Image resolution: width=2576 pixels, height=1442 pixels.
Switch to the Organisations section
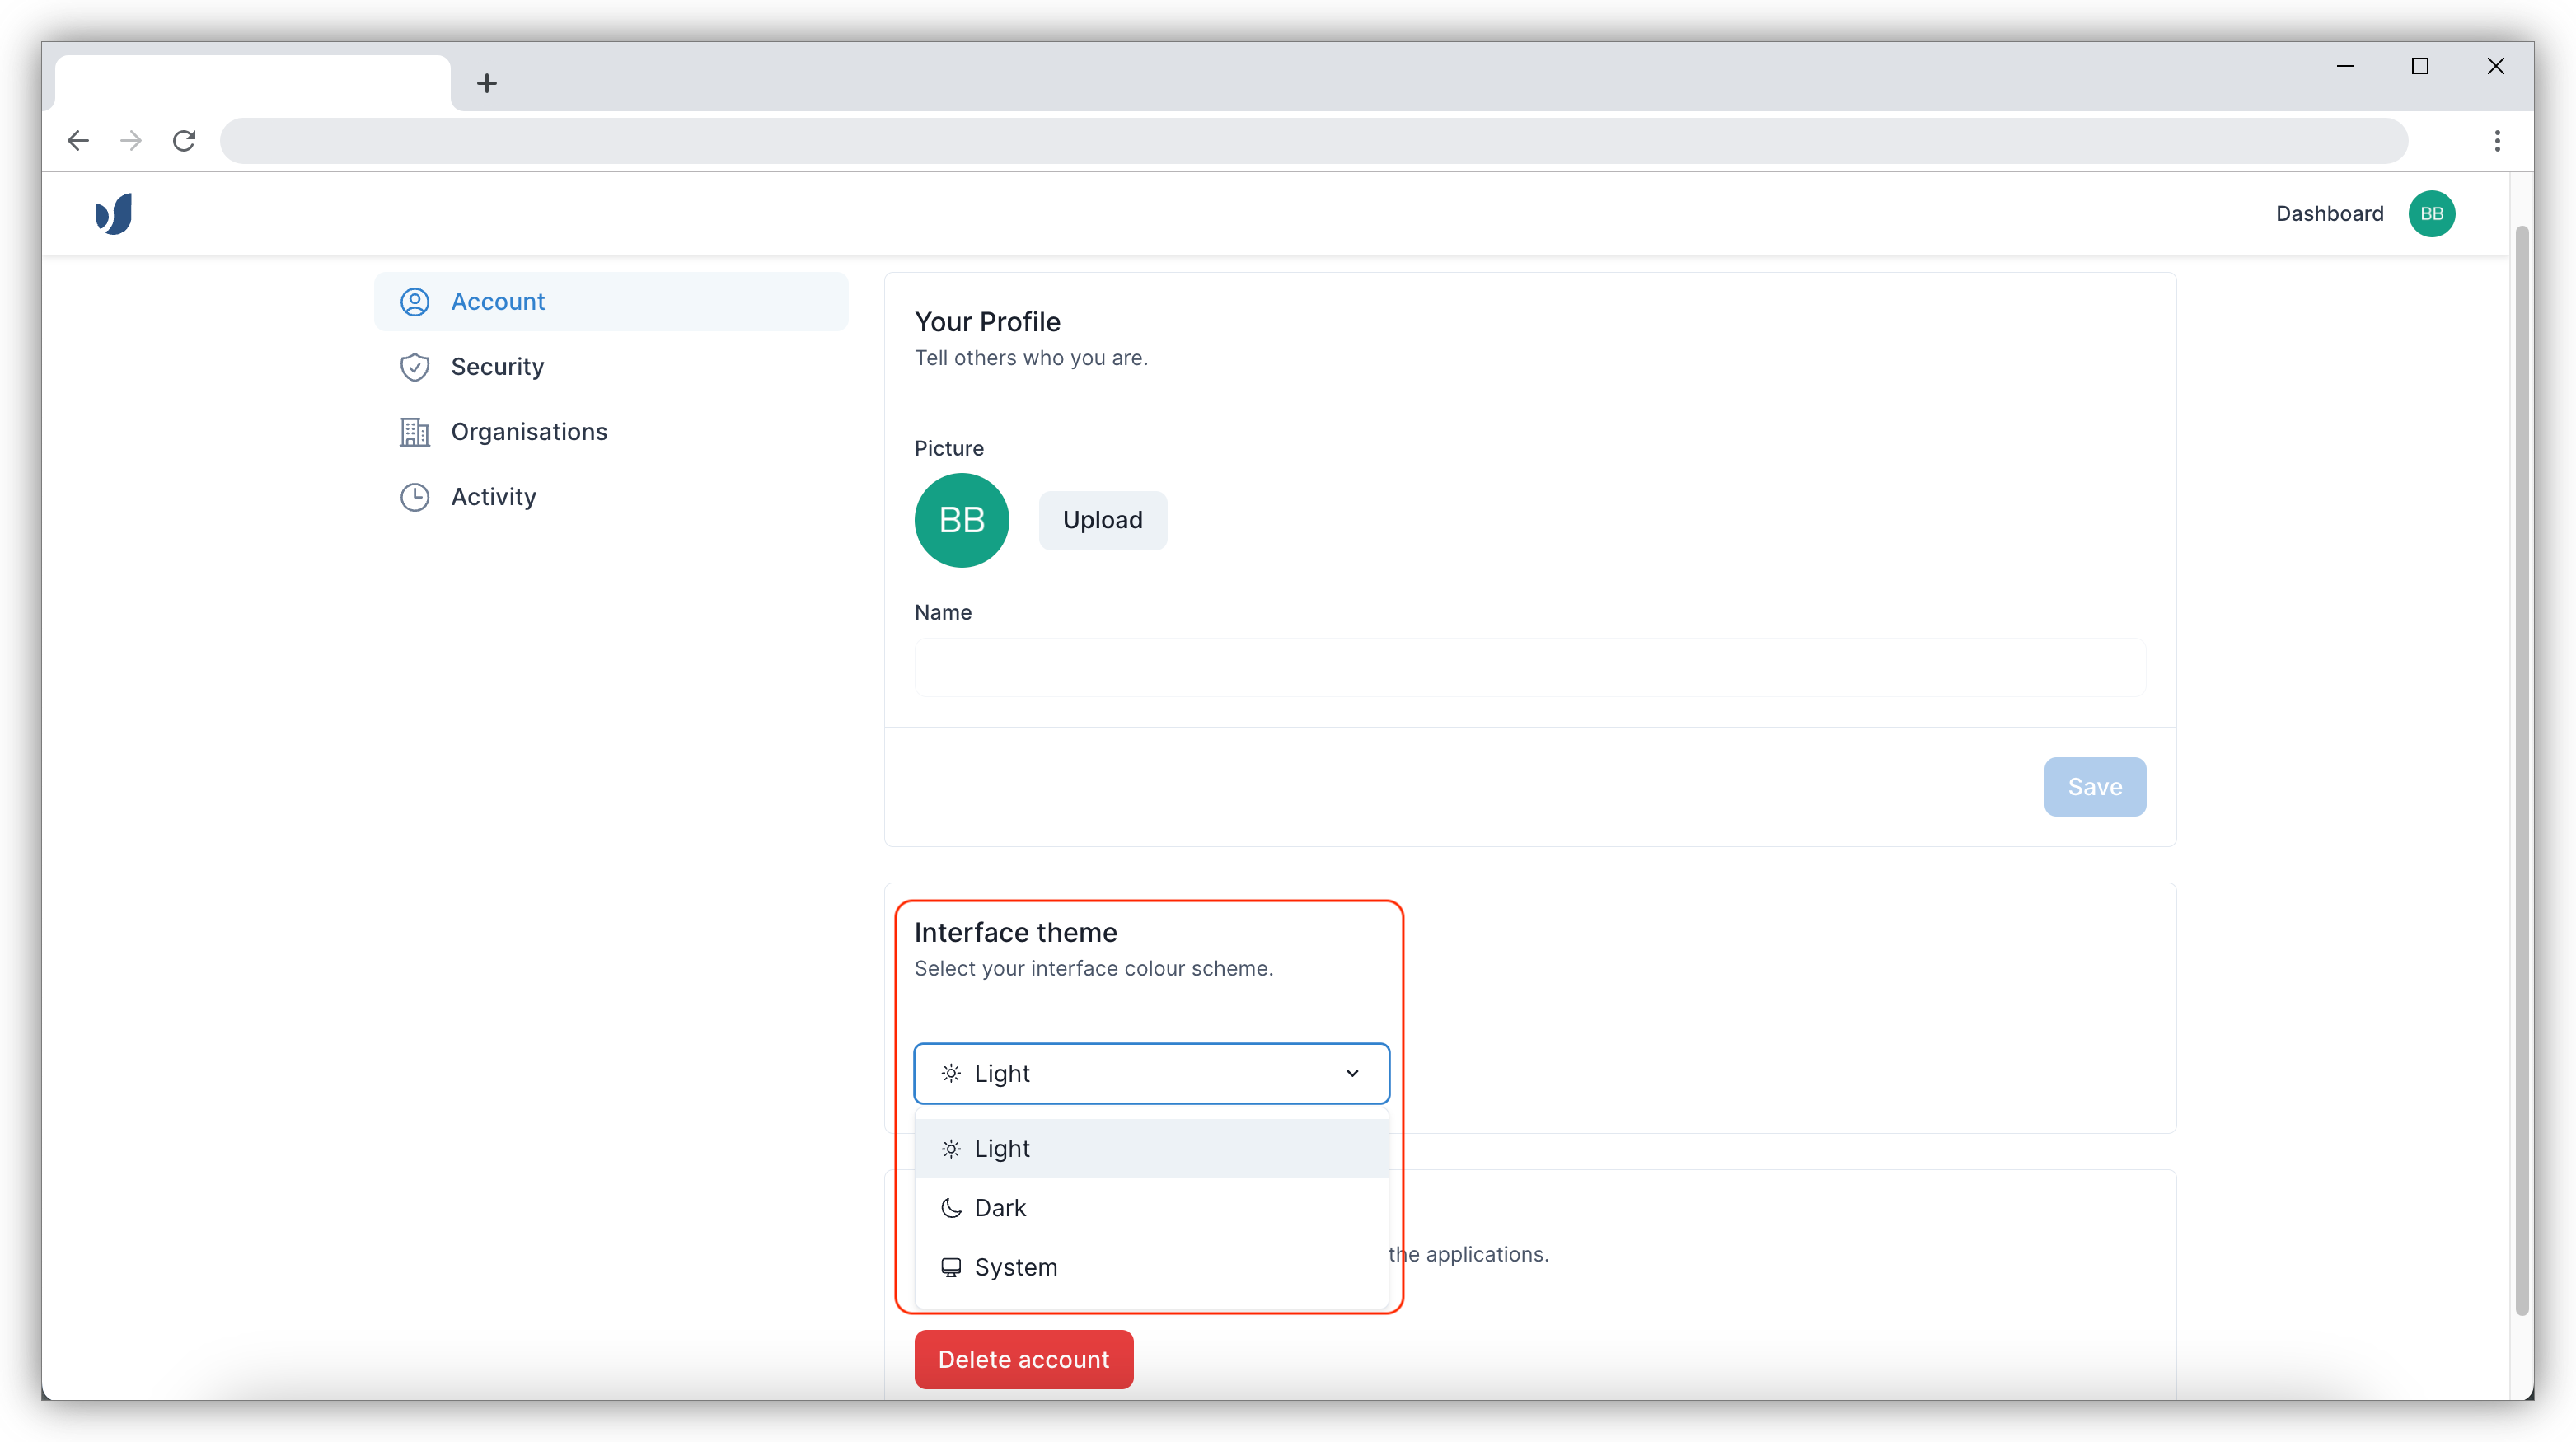528,432
